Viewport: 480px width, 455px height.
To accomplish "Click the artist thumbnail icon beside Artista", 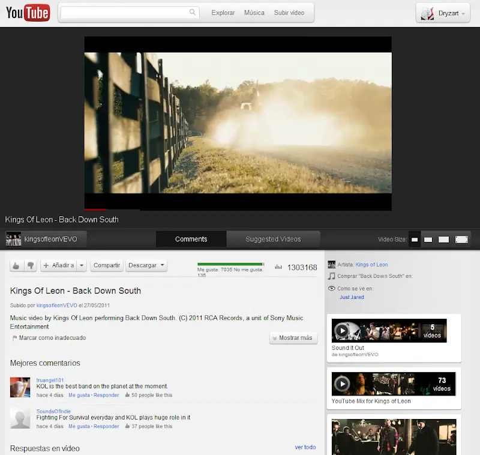I will pyautogui.click(x=332, y=265).
